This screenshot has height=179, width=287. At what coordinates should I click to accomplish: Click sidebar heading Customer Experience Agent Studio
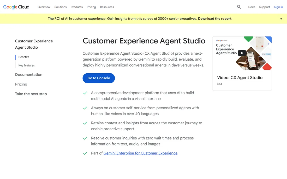[34, 44]
